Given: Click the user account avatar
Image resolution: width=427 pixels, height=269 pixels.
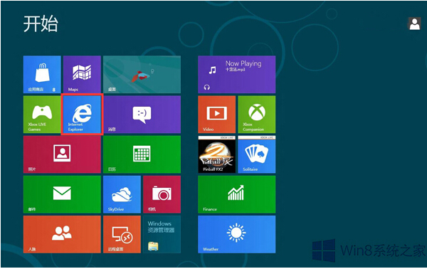Looking at the screenshot, I should pos(414,23).
